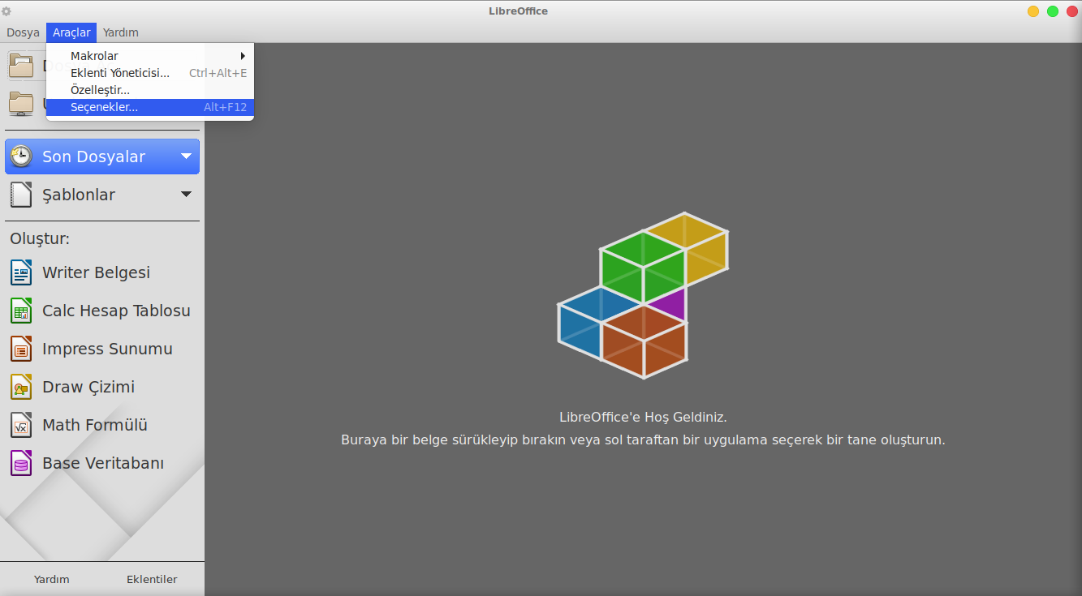
Task: Create a new Writer Belgesi
Action: pyautogui.click(x=102, y=272)
